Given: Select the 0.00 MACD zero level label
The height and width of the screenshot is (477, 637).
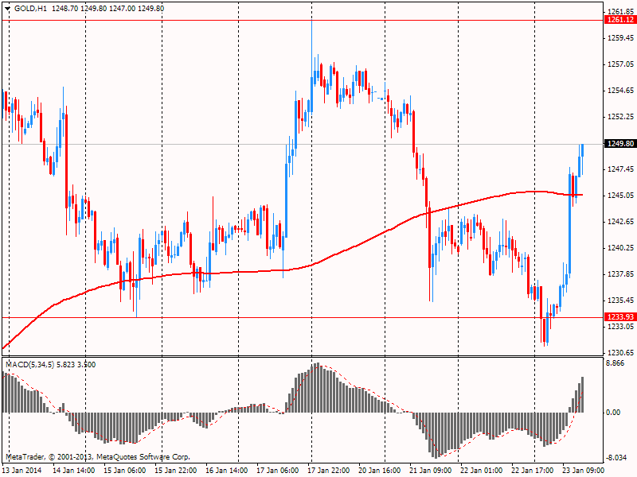Looking at the screenshot, I should click(613, 413).
